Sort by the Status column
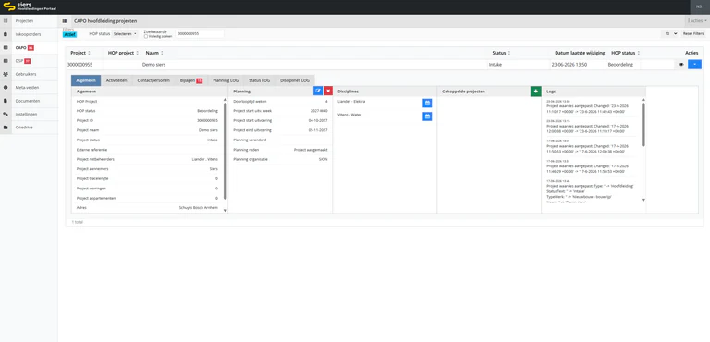This screenshot has width=710, height=342. (501, 53)
